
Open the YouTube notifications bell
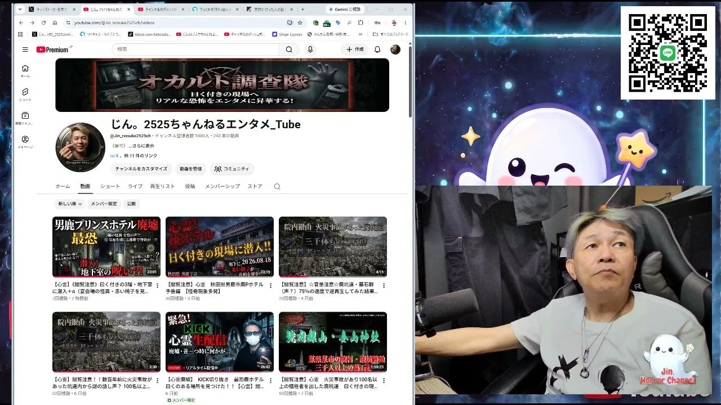[377, 49]
